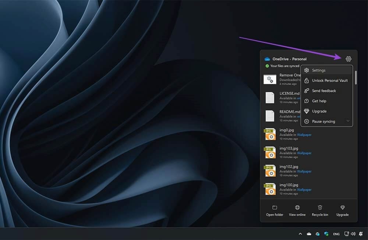
Task: Follow the Wallpaper link under img102.jpg
Action: pyautogui.click(x=304, y=171)
